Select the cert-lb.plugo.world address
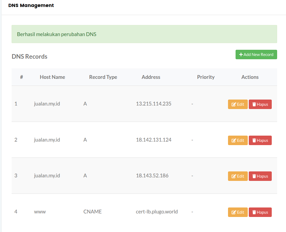The height and width of the screenshot is (232, 286). (157, 212)
